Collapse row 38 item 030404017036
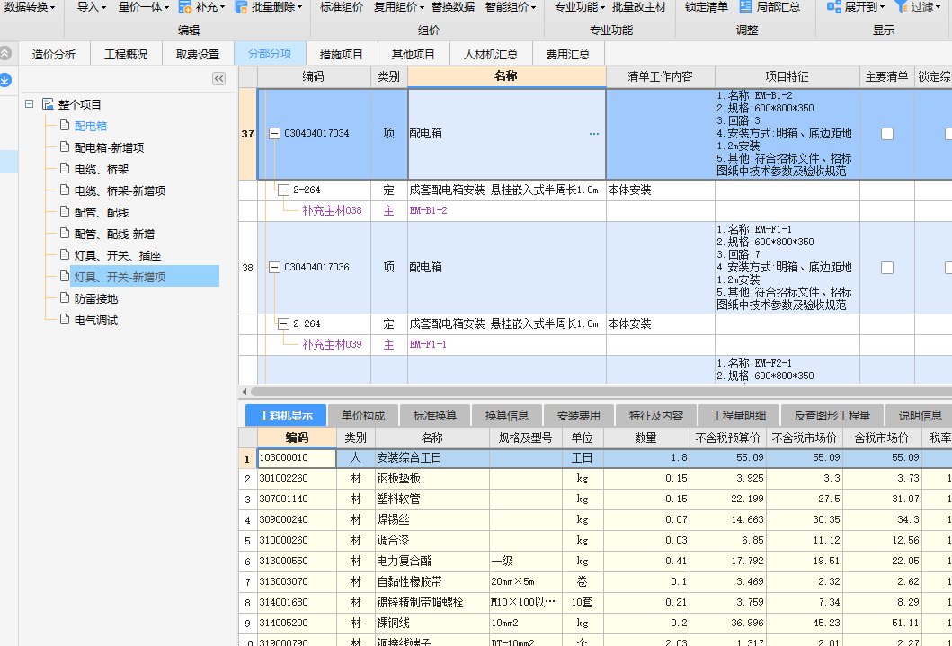The height and width of the screenshot is (646, 952). 274,268
